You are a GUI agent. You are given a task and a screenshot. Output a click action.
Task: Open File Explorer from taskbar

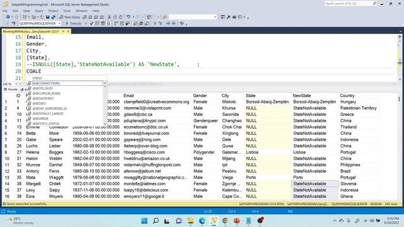(x=191, y=221)
